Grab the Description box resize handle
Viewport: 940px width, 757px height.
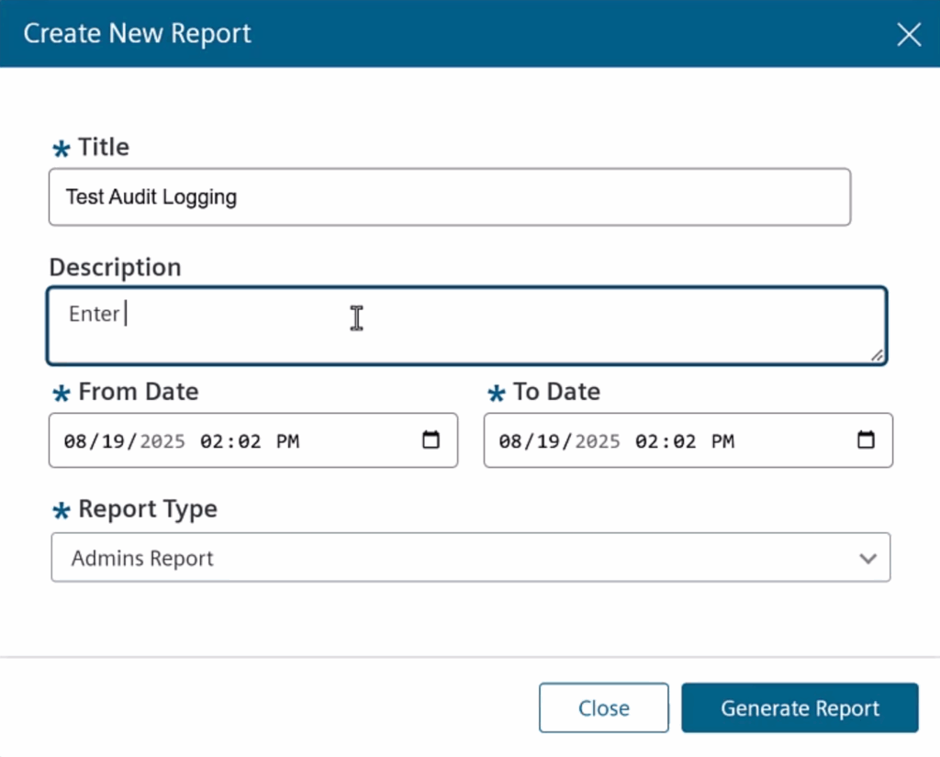click(878, 355)
